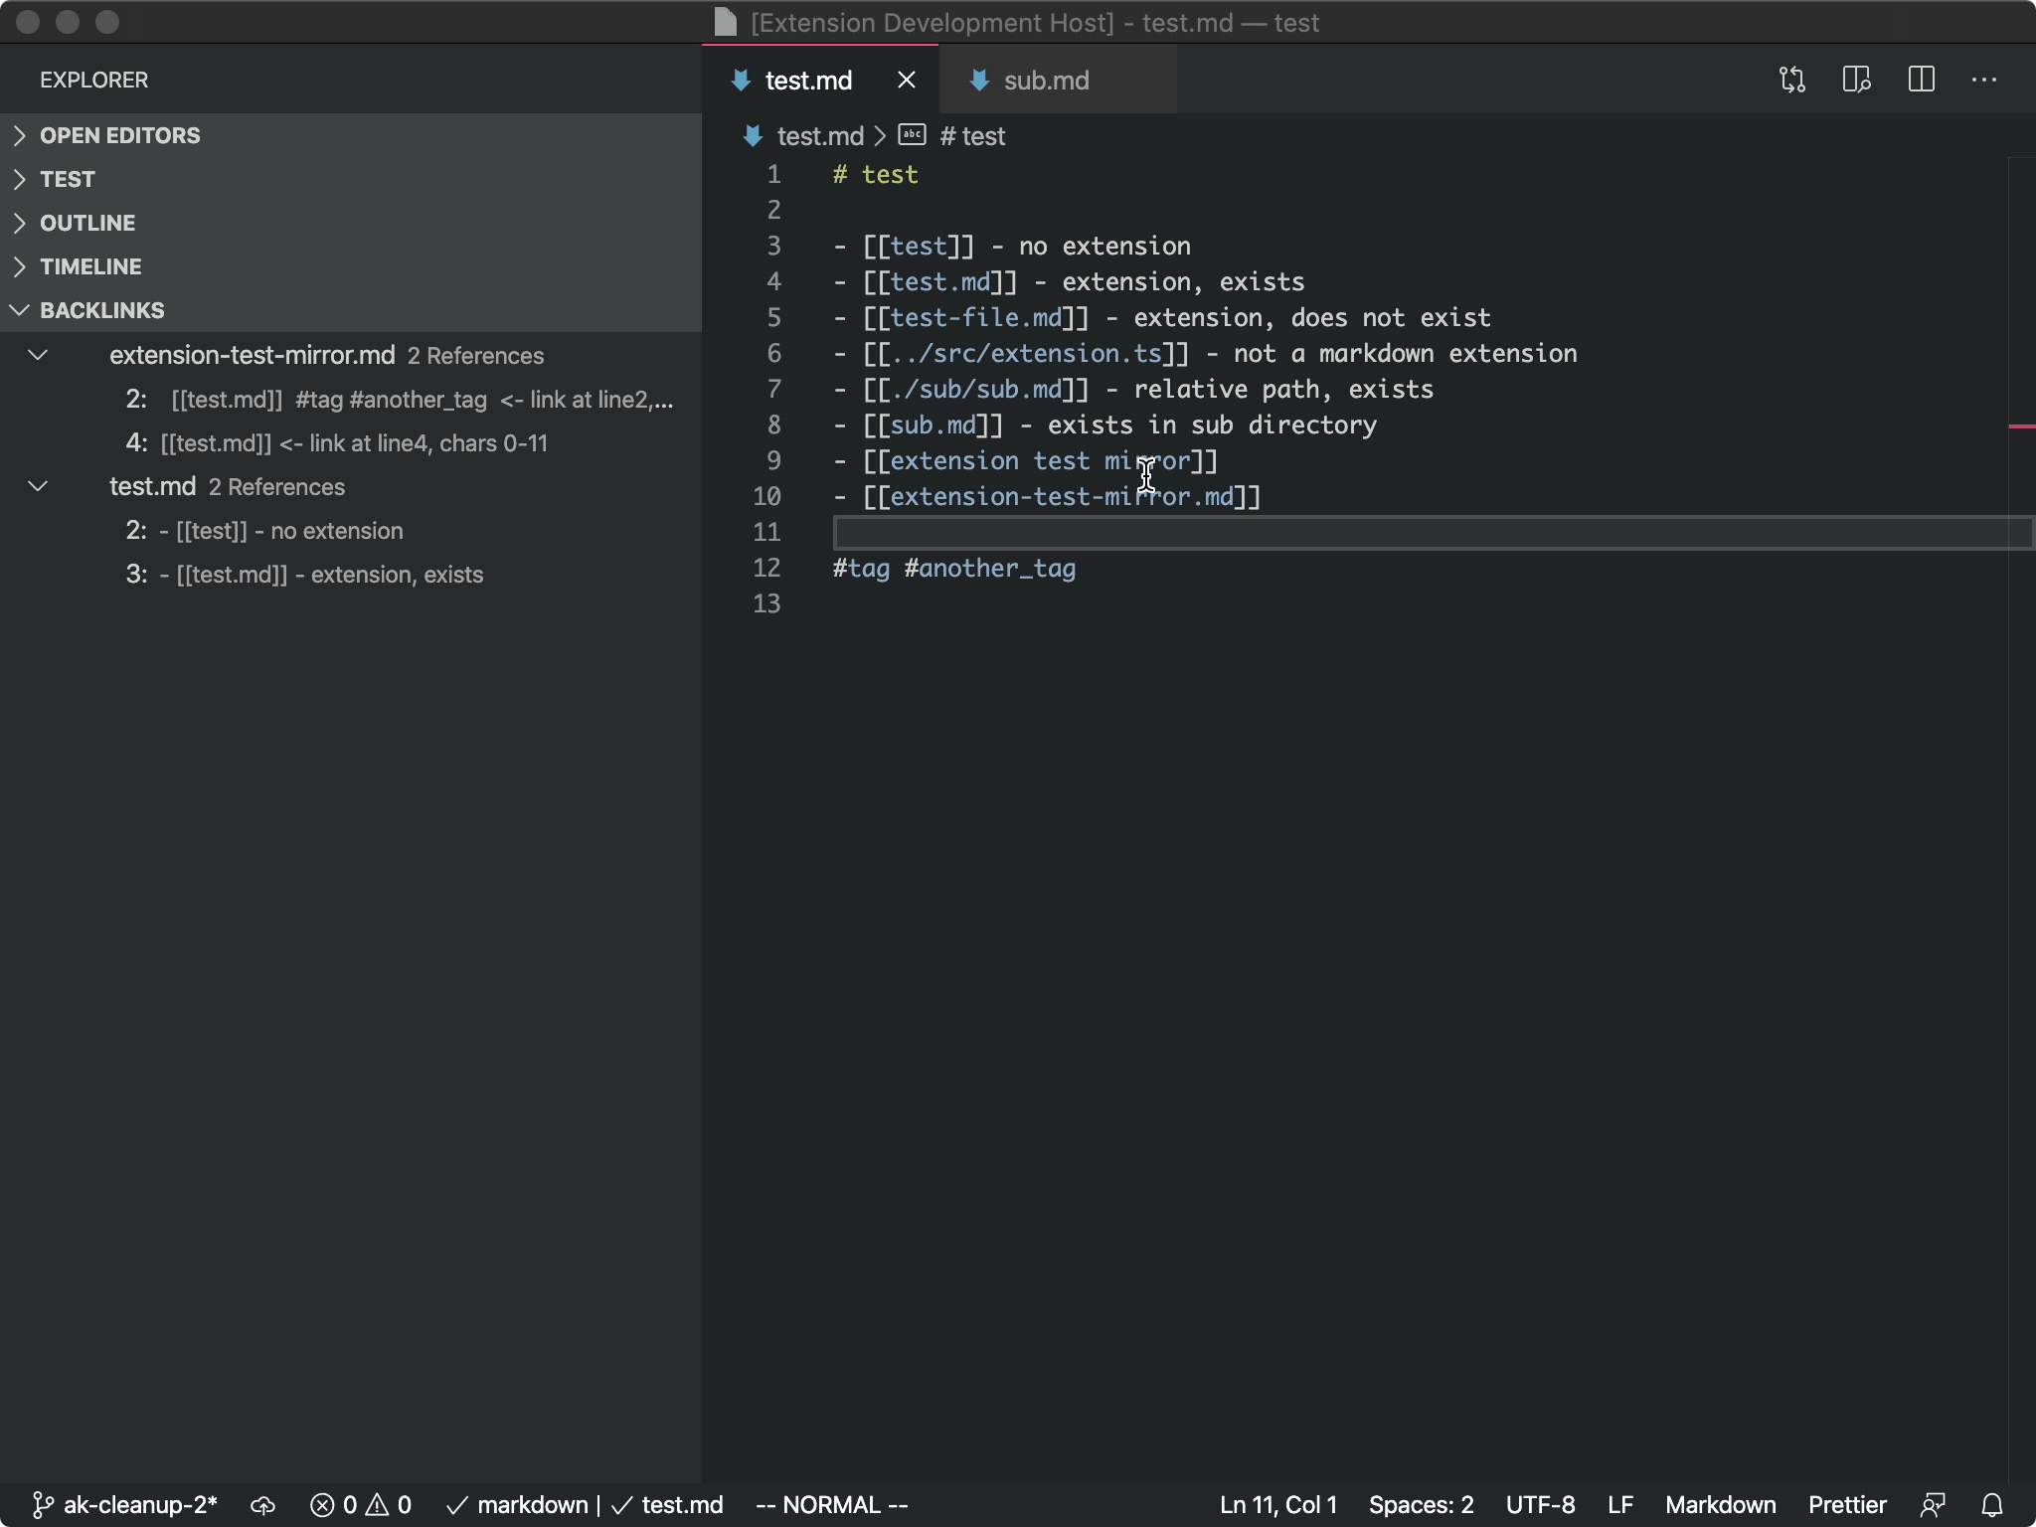Click the ak-cleanup-2 git branch indicator

125,1505
